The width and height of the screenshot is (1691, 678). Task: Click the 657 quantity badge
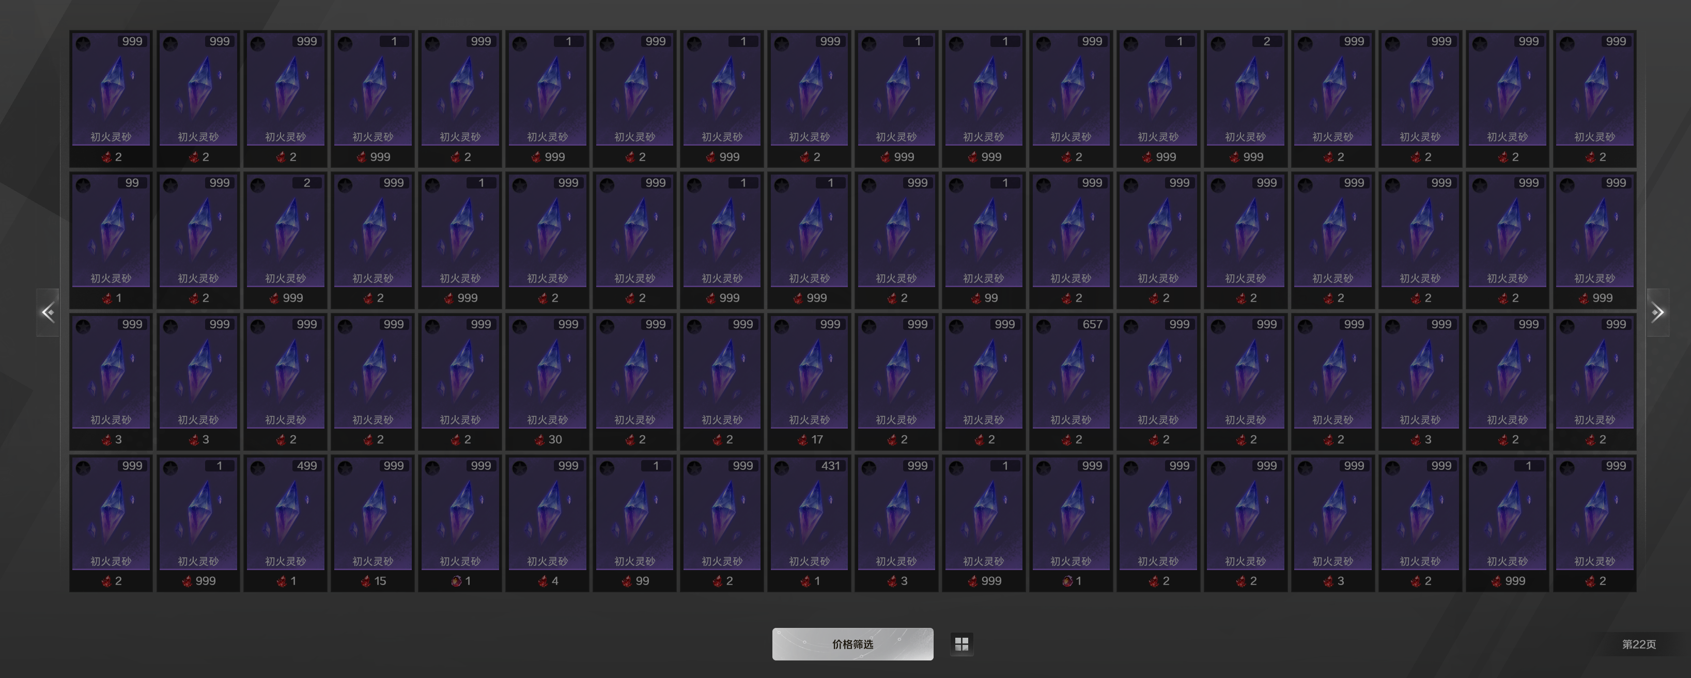[x=1092, y=324]
